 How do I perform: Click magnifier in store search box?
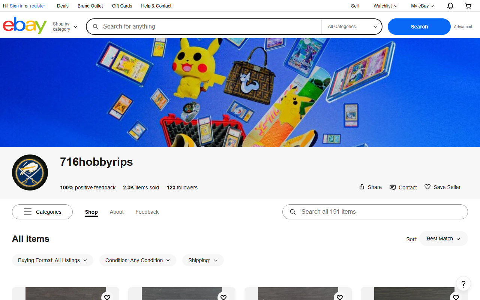pos(293,212)
